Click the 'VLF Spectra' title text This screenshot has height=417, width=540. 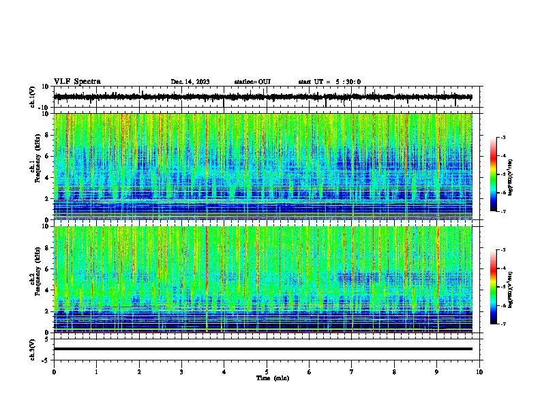click(77, 82)
